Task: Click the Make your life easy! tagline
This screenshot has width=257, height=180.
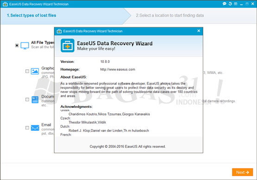Action: pos(96,49)
